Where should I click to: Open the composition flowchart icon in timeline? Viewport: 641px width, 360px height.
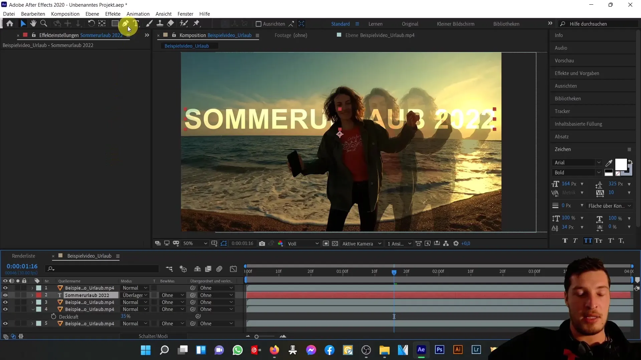[x=169, y=269]
